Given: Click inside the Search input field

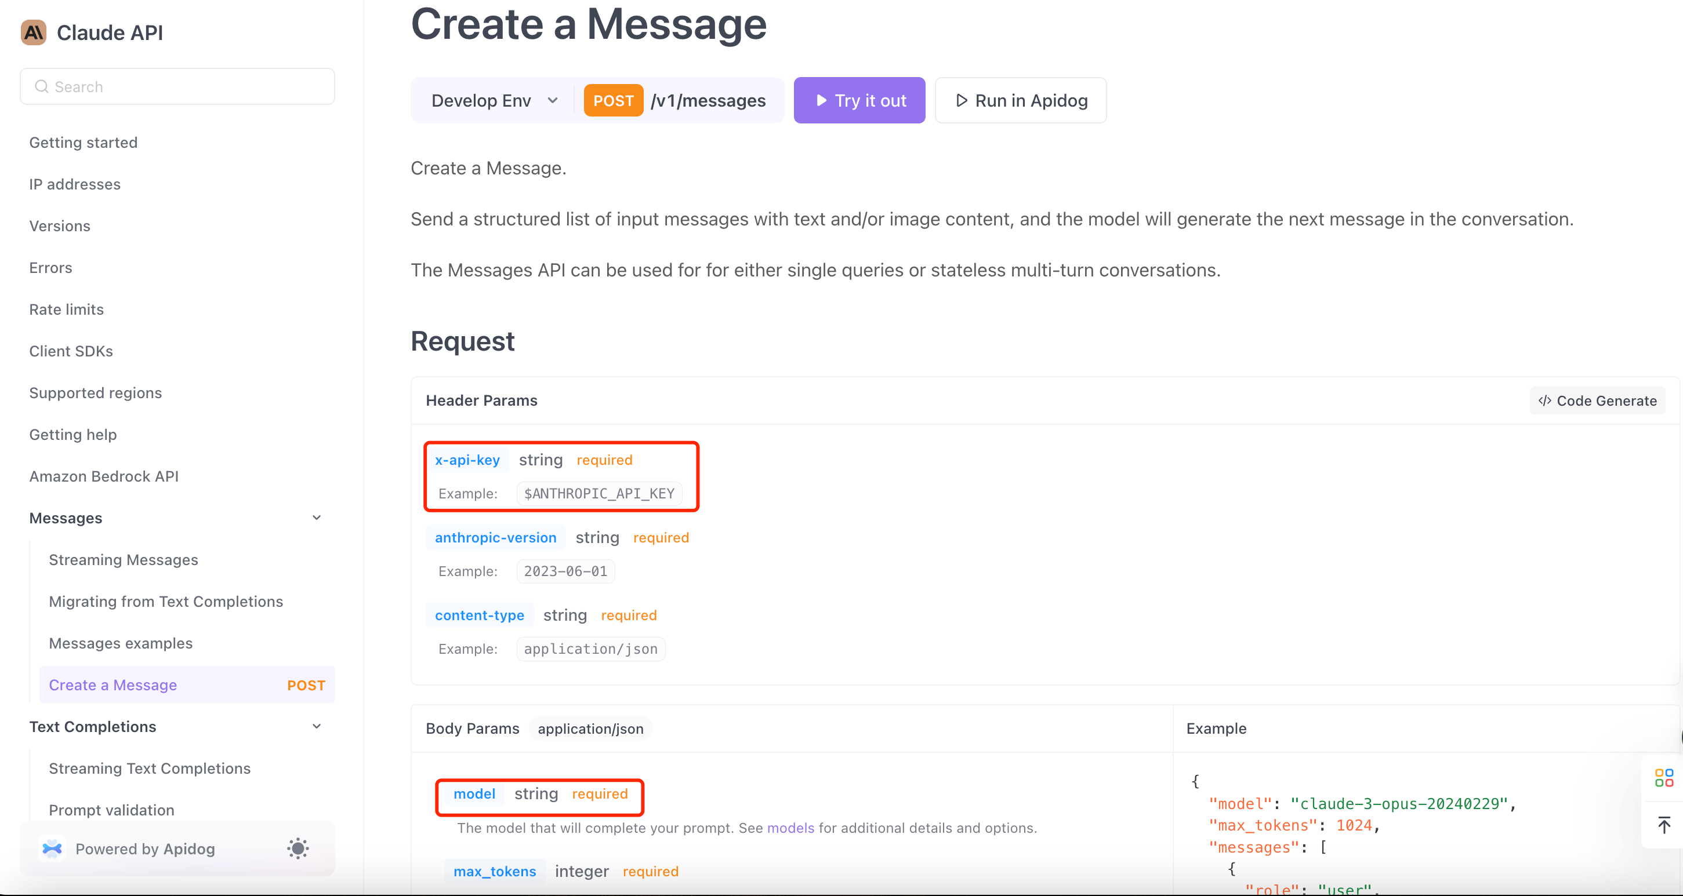Looking at the screenshot, I should pos(176,86).
